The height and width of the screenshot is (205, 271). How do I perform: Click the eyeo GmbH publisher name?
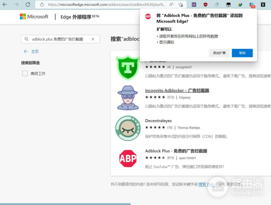point(187,158)
